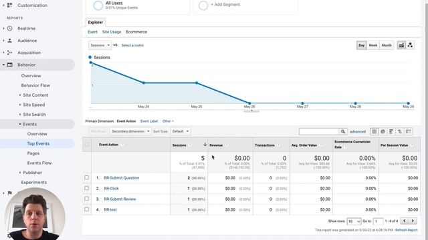
Task: Open the RR-test event link
Action: click(110, 209)
